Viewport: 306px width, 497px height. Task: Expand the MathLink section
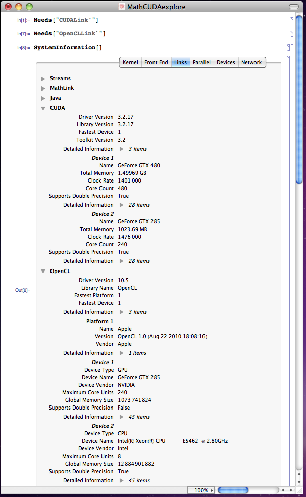[43, 88]
